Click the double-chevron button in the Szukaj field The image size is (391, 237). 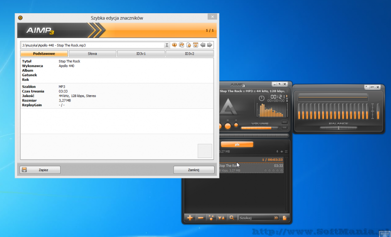[276, 218]
